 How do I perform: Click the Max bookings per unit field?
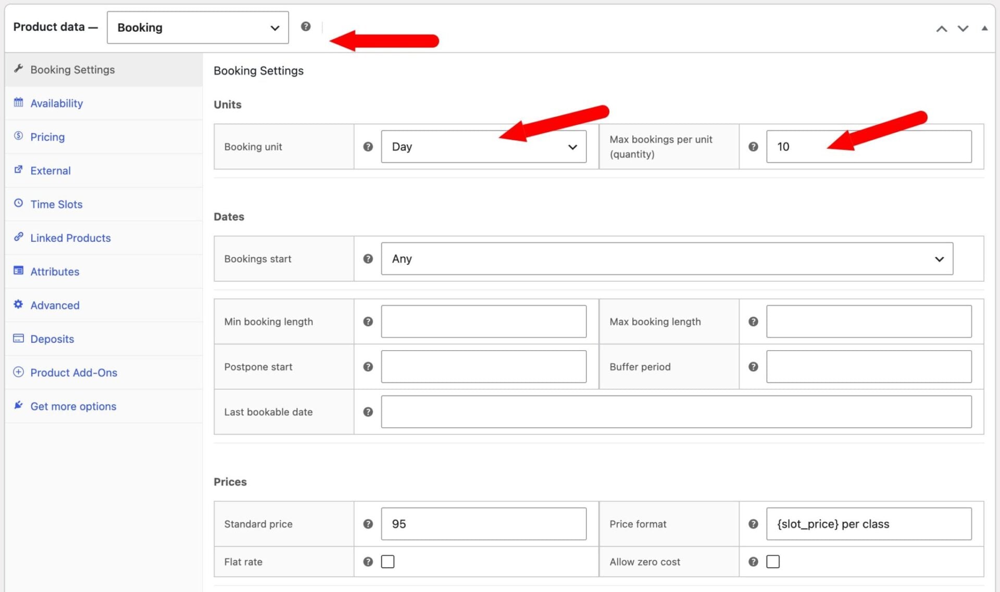click(869, 147)
